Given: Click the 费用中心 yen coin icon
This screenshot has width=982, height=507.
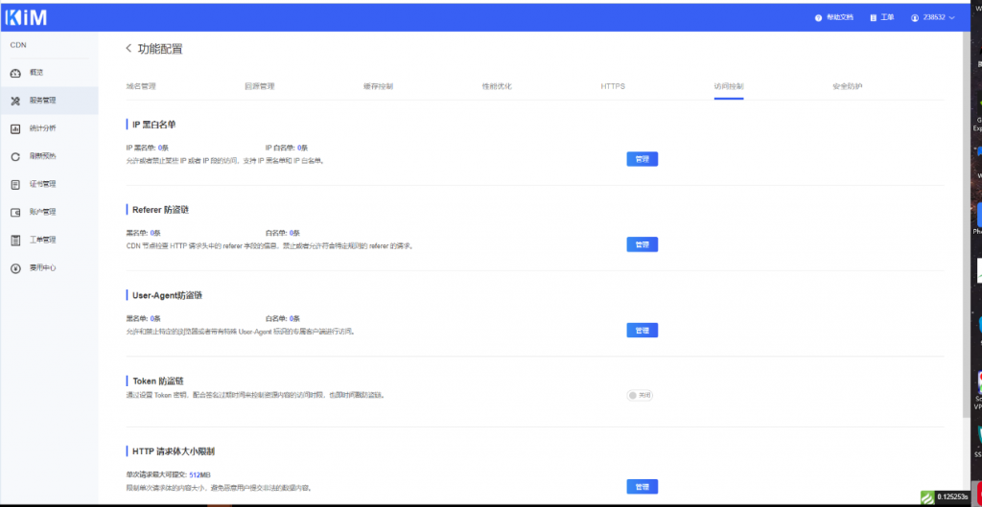Looking at the screenshot, I should tap(15, 268).
